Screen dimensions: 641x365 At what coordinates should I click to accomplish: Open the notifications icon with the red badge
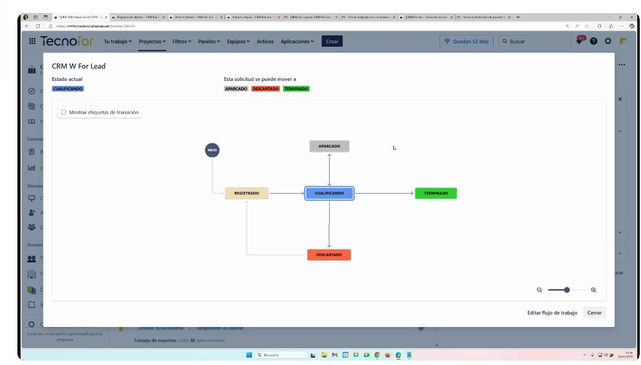tap(579, 40)
